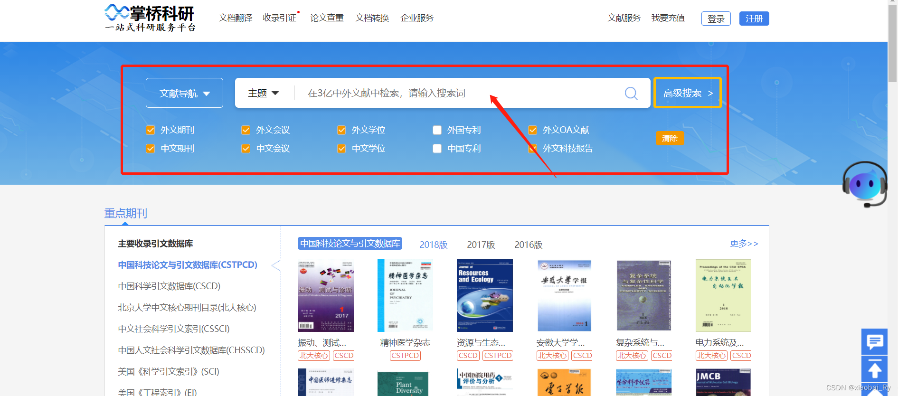Toggle 外文OA文献 checkbox
Image resolution: width=898 pixels, height=396 pixels.
pos(533,130)
